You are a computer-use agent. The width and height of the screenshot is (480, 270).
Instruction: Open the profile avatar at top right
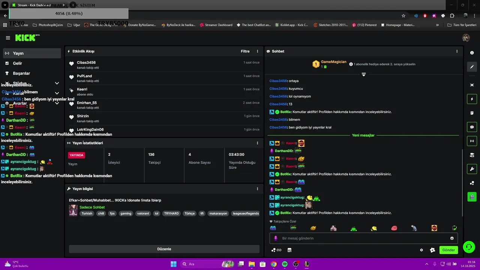click(466, 38)
